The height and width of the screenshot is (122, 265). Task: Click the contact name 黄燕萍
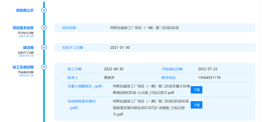(109, 77)
